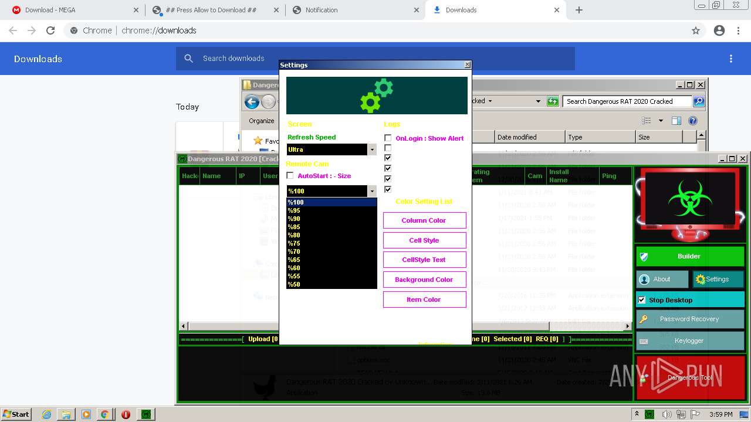Open the Explorer views dropdown arrow
Image resolution: width=751 pixels, height=422 pixels.
(x=661, y=121)
